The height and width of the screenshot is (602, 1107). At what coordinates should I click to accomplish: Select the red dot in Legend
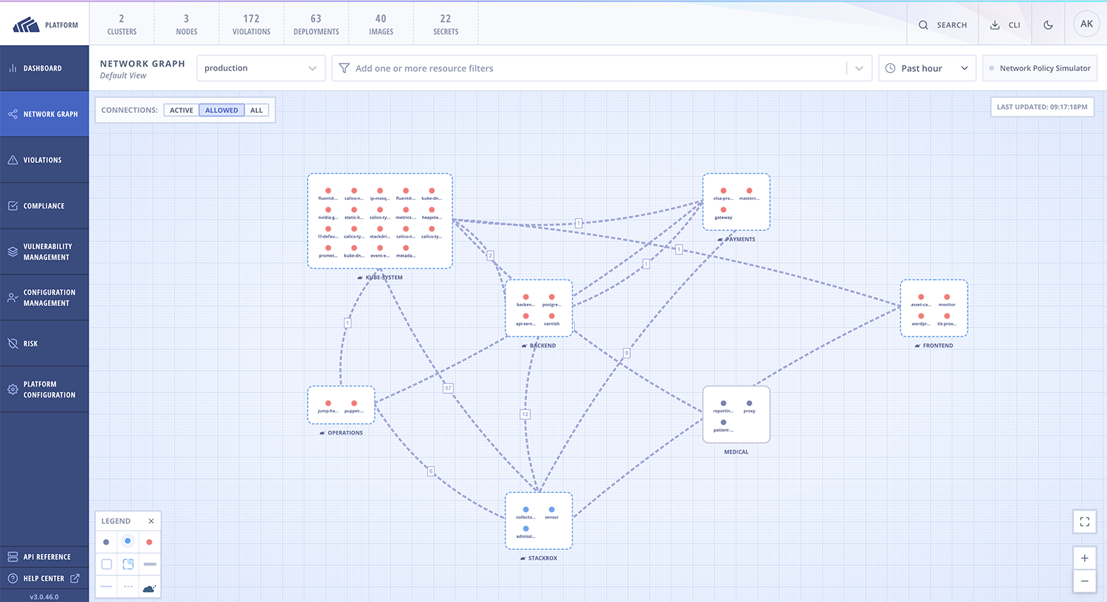[149, 542]
